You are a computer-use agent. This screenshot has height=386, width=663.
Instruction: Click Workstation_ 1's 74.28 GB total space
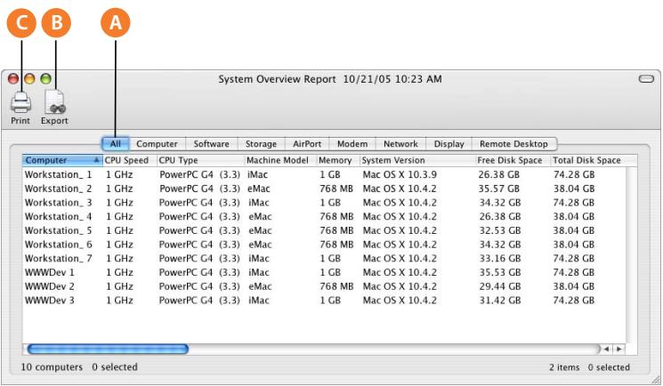tap(574, 174)
